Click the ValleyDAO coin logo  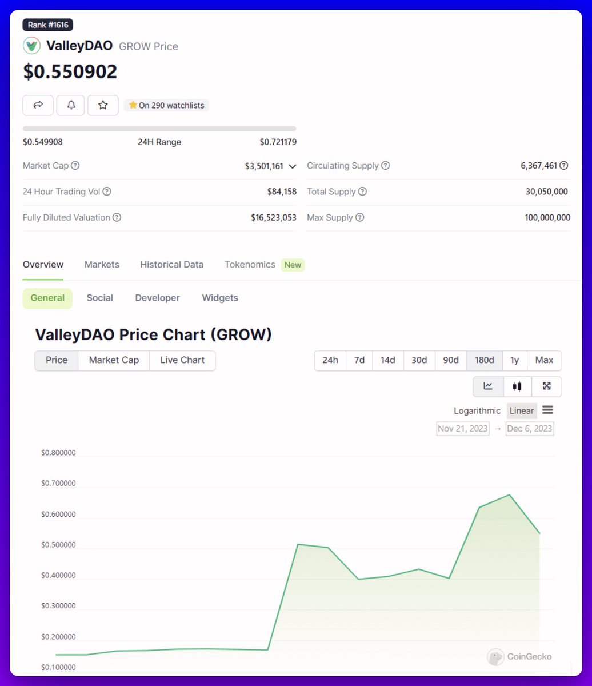pyautogui.click(x=31, y=46)
